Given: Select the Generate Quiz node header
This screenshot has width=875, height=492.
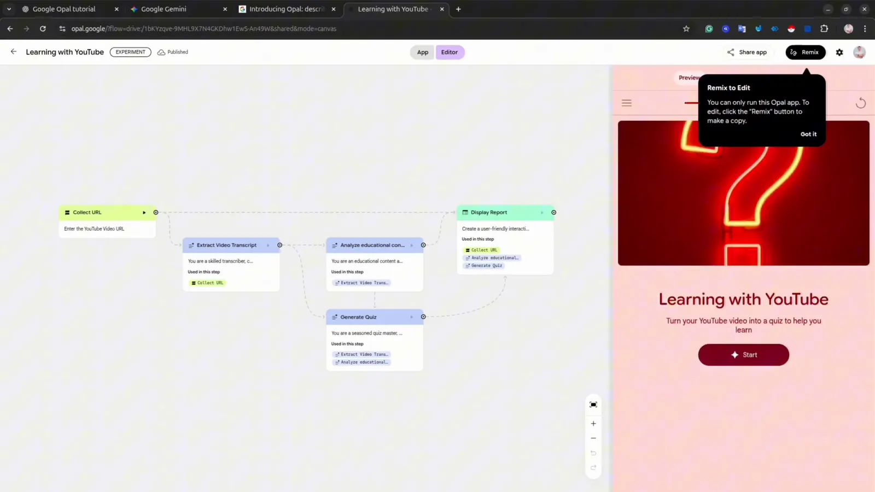Looking at the screenshot, I should (x=375, y=317).
